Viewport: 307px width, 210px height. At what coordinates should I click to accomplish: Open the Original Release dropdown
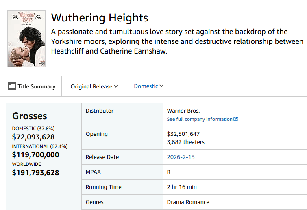[94, 86]
